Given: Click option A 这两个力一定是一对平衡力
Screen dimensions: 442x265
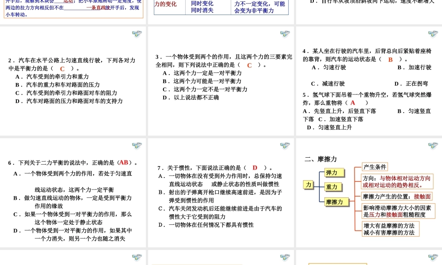Looking at the screenshot, I should (202, 73).
